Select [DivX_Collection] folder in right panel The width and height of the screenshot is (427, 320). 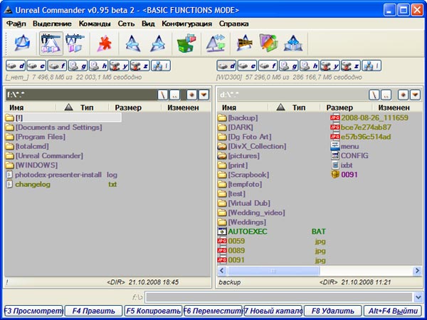252,147
